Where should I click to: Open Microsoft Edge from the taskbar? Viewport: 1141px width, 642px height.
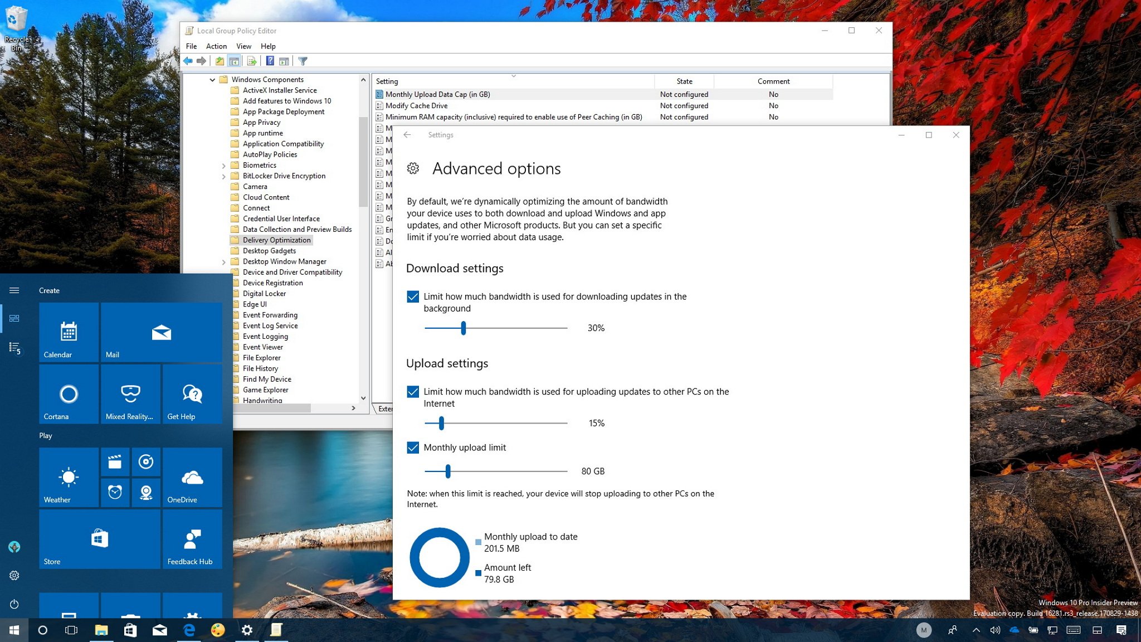[x=189, y=630]
